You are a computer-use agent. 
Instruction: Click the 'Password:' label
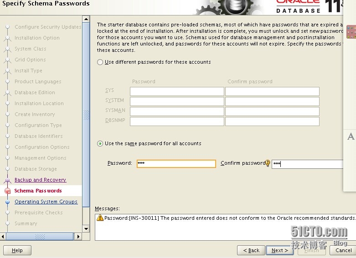[119, 163]
